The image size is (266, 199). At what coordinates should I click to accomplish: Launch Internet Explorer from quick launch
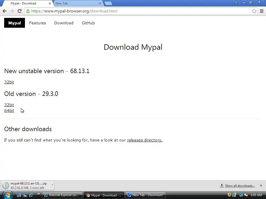coord(31,195)
